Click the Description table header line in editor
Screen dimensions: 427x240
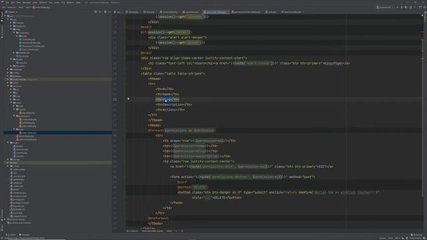tap(173, 105)
